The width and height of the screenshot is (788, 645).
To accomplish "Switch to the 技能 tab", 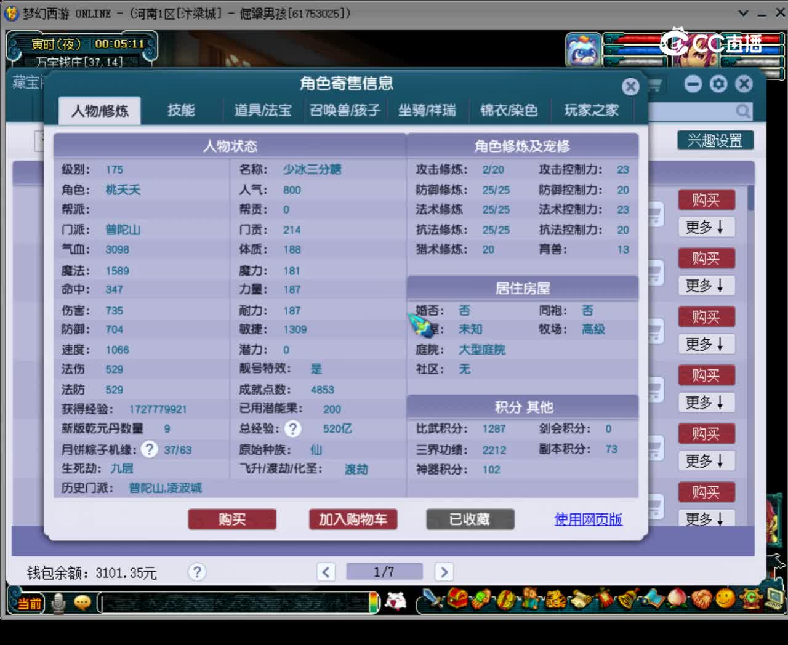I will (x=181, y=110).
